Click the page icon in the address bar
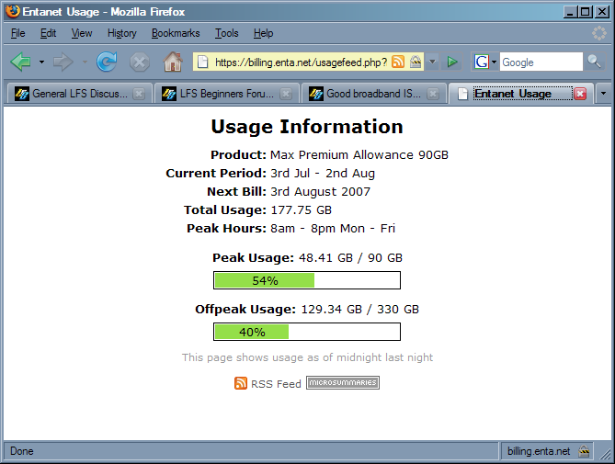 pyautogui.click(x=202, y=62)
